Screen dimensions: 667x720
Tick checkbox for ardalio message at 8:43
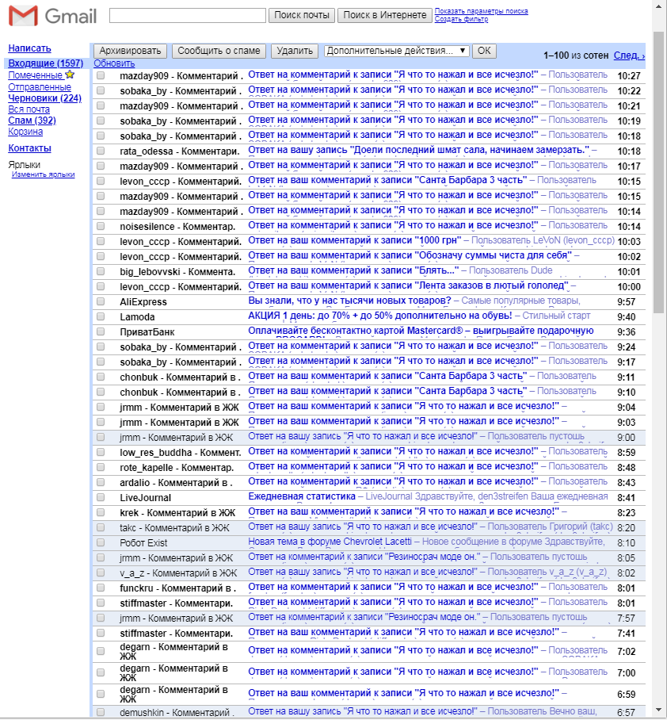click(101, 483)
